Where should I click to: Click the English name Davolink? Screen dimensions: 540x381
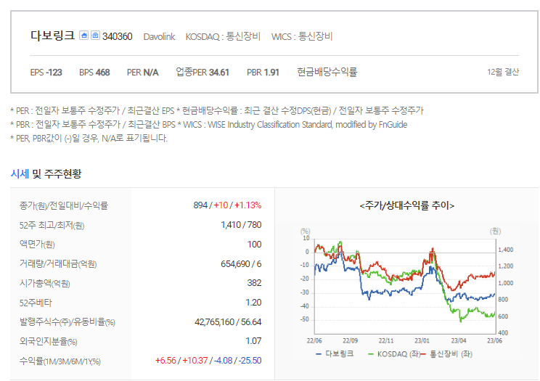point(159,36)
